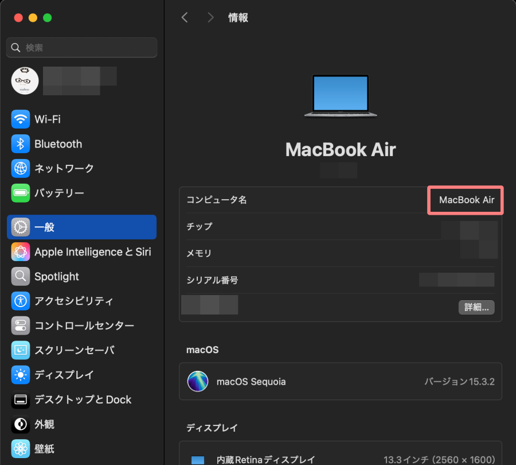516x465 pixels.
Task: Click the macOS Sequoia text
Action: [x=251, y=382]
